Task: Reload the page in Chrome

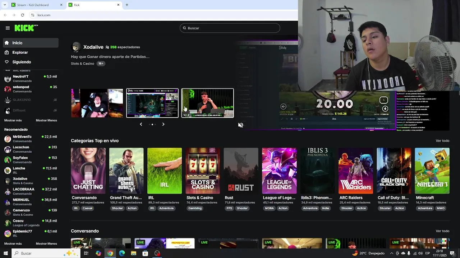Action: [22, 15]
